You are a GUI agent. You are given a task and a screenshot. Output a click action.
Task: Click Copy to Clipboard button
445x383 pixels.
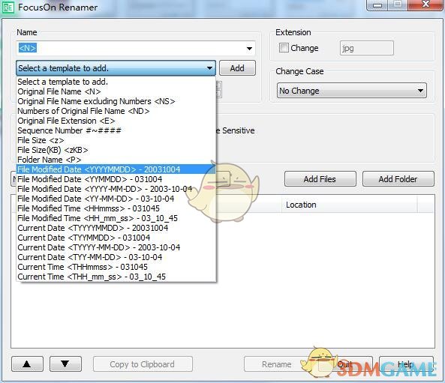(x=143, y=364)
